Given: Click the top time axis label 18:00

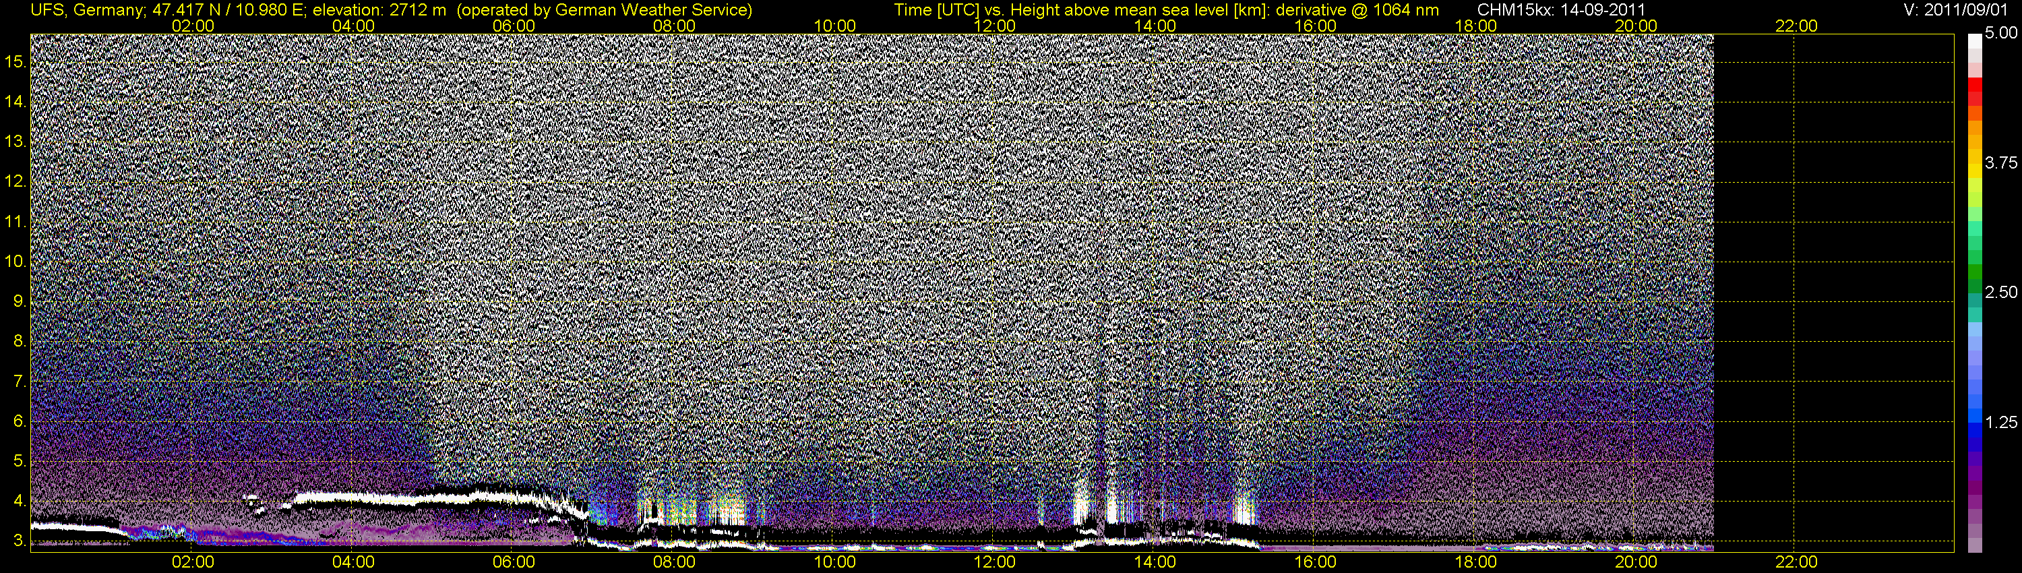Looking at the screenshot, I should [x=1475, y=26].
